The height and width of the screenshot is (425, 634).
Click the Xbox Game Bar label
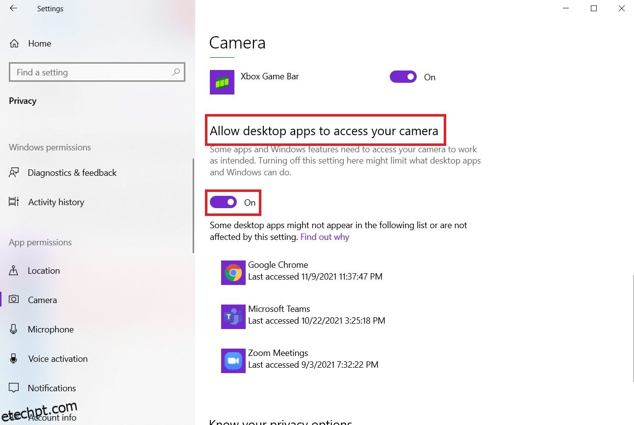click(270, 76)
